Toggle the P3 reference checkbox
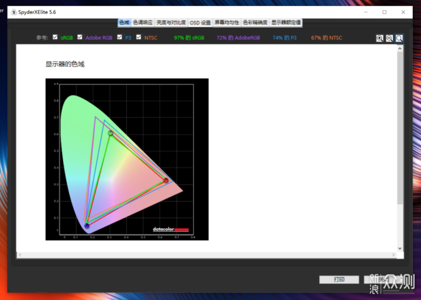 pos(119,37)
